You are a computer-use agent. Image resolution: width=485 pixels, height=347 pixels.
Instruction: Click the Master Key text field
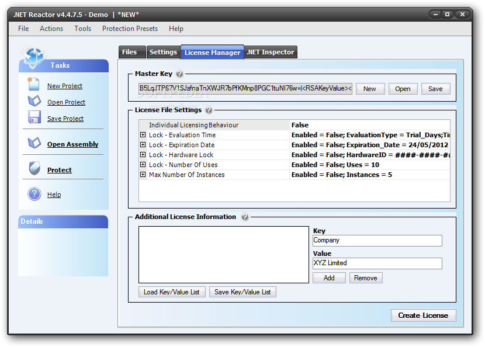[x=245, y=88]
